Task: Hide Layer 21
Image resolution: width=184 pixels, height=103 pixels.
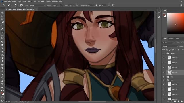Action: click(164, 63)
